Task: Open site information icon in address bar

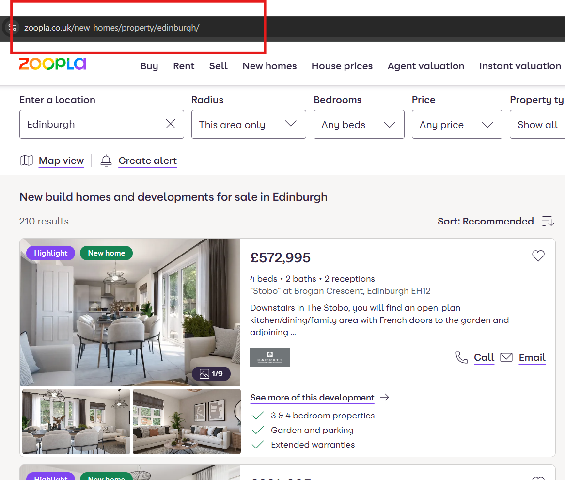Action: point(13,28)
